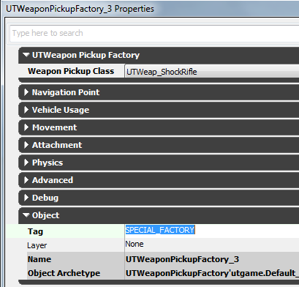Collapse the UTWeapon Pickup Factory section
The height and width of the screenshot is (287, 299).
coord(26,55)
